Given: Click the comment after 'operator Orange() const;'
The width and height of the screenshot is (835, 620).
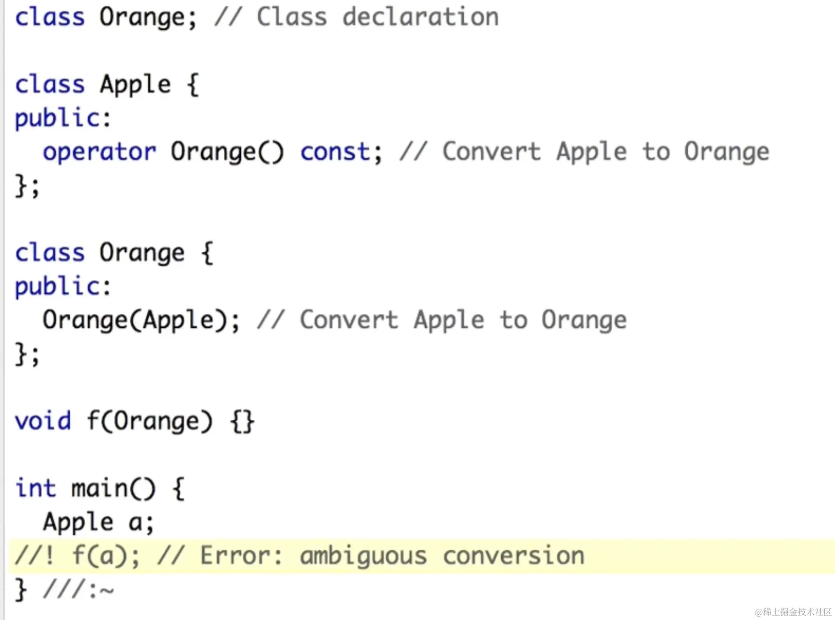Looking at the screenshot, I should 584,152.
